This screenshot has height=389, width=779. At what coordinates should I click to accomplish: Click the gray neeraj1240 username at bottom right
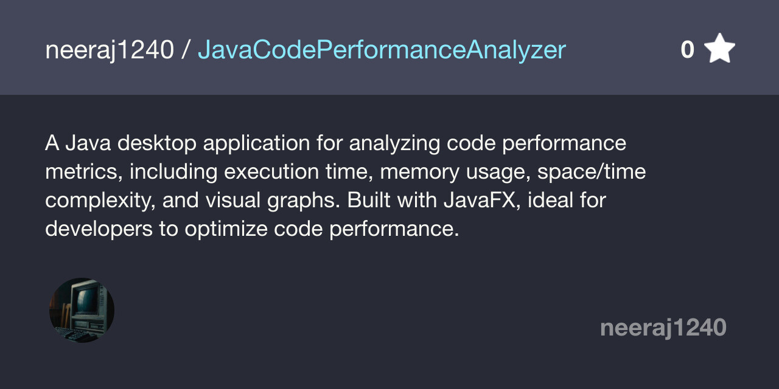click(663, 328)
